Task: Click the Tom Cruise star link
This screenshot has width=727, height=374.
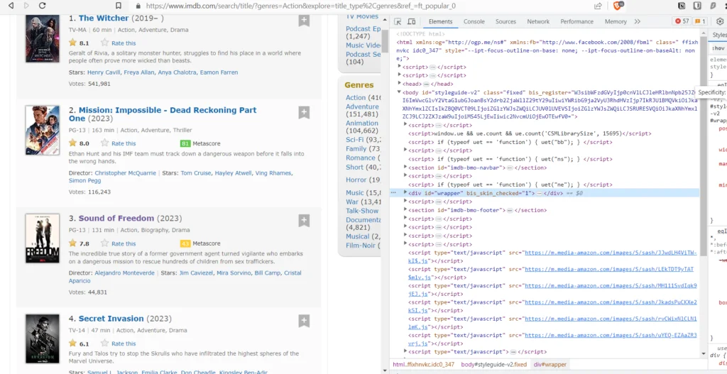Action: [x=196, y=173]
